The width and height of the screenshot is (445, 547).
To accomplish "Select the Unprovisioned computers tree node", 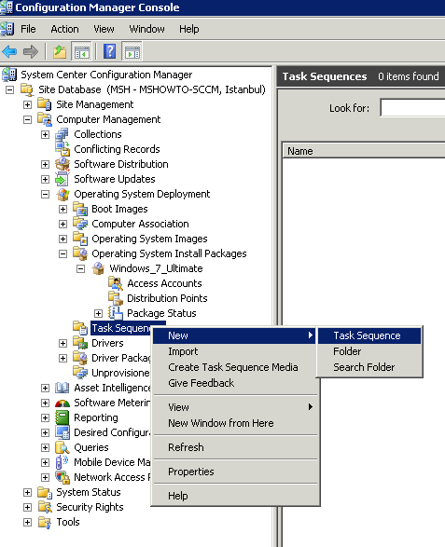I will coord(120,373).
